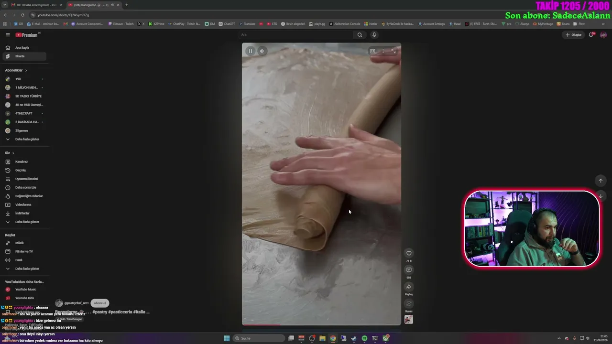Screen dimensions: 612x344
Task: Click the YouTube search field Ara
Action: [295, 35]
